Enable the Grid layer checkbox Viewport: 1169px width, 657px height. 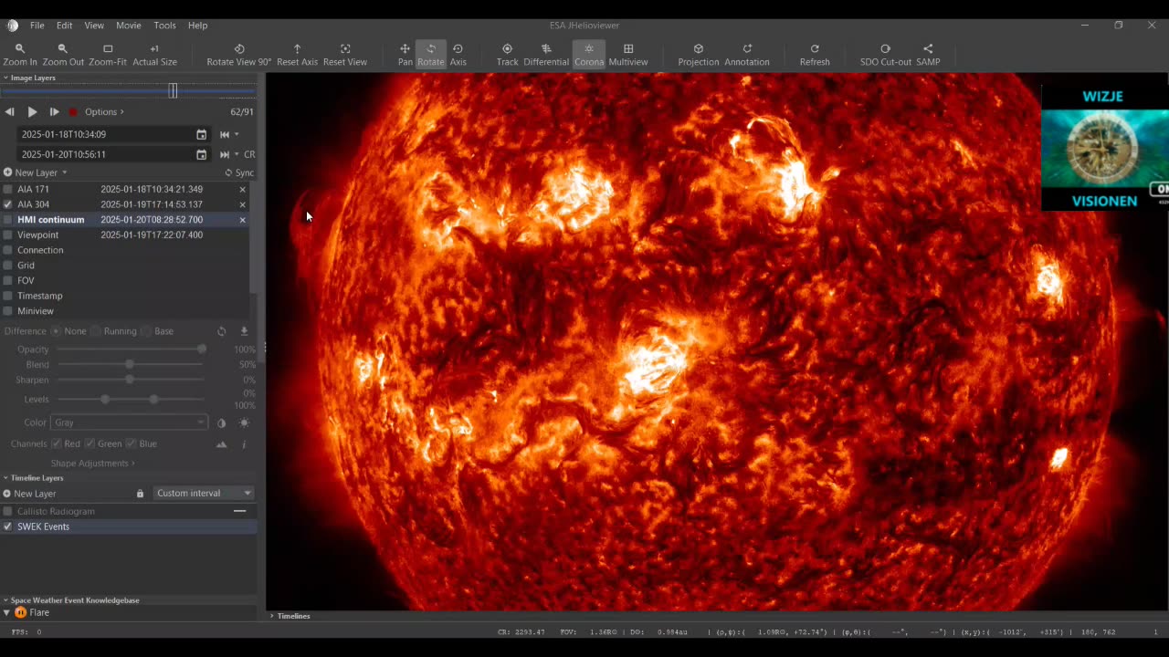[x=8, y=266]
